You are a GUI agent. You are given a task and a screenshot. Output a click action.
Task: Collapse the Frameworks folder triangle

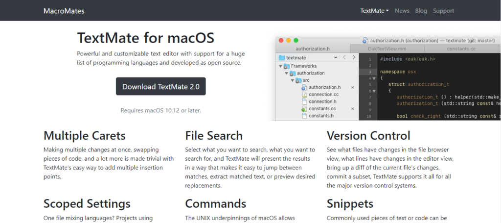click(280, 66)
